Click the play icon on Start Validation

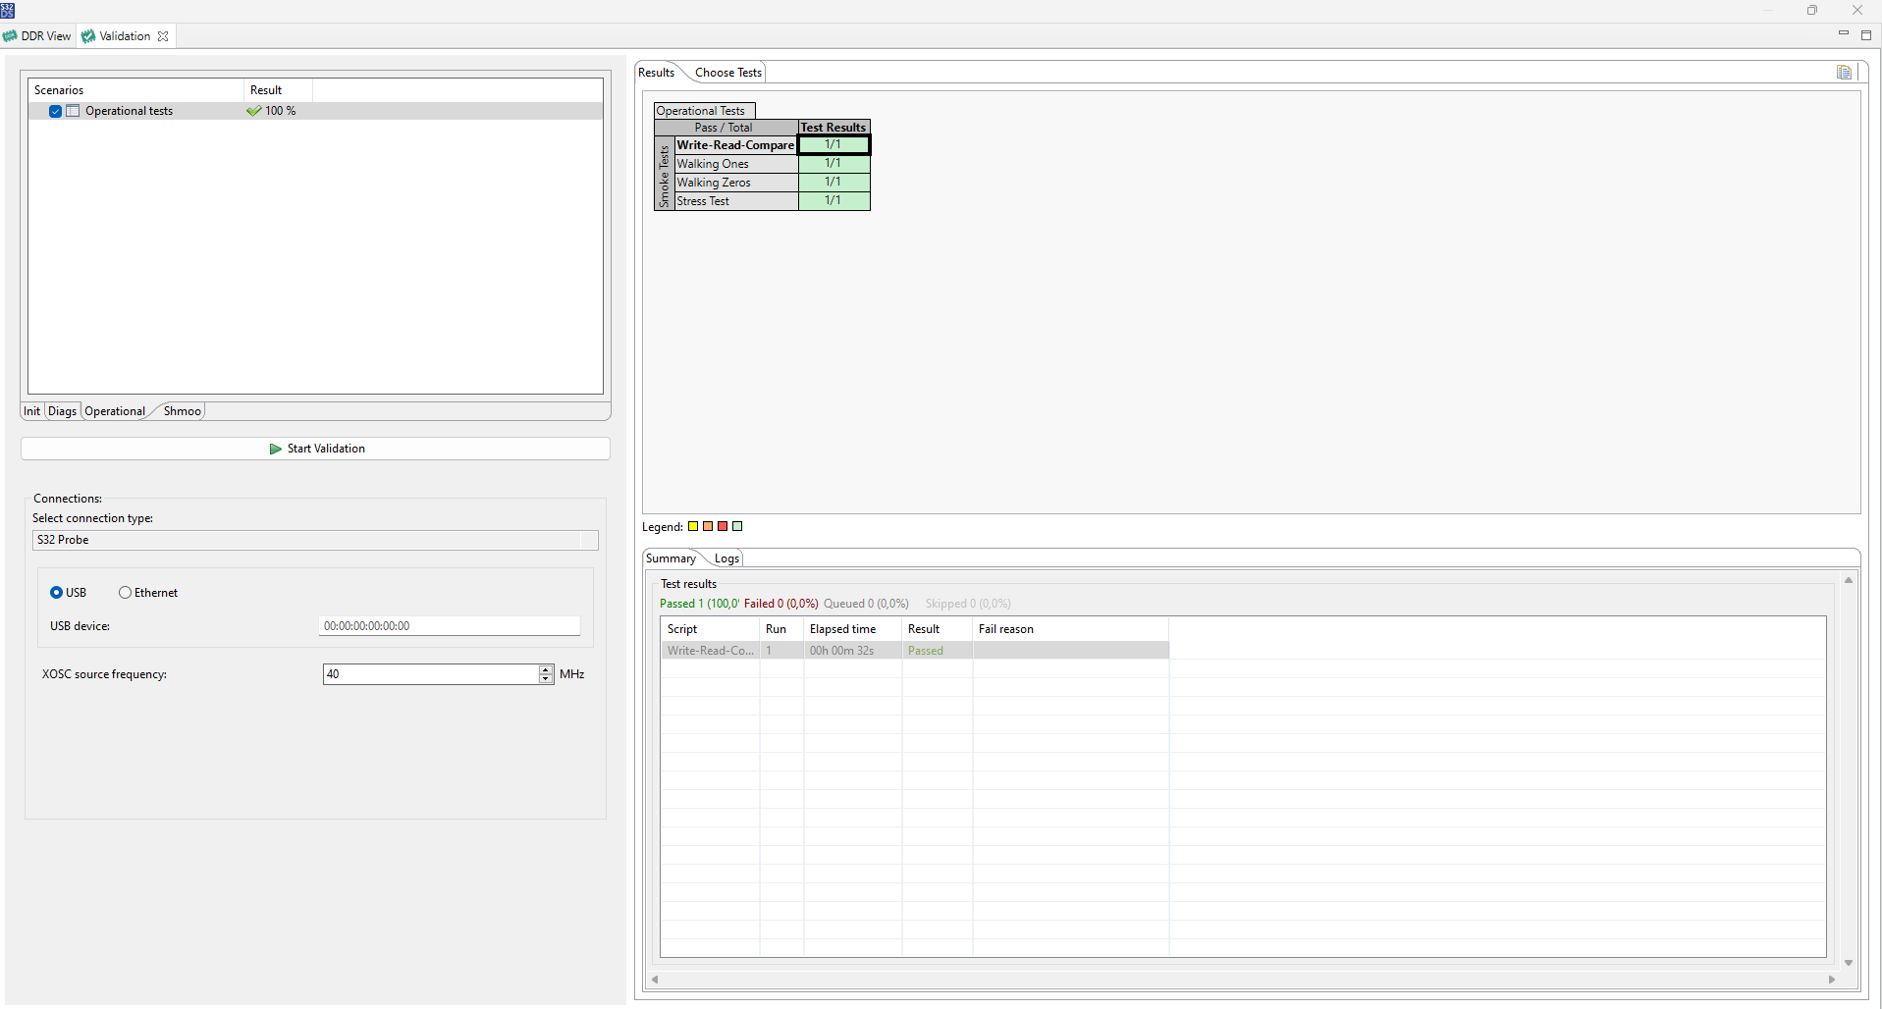pyautogui.click(x=276, y=449)
